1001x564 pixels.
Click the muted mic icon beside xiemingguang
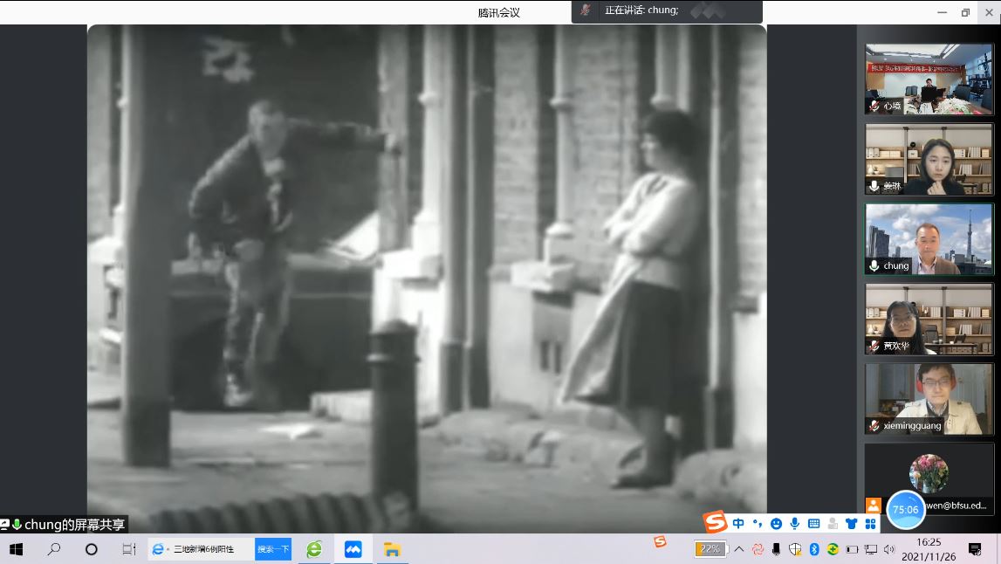(874, 425)
